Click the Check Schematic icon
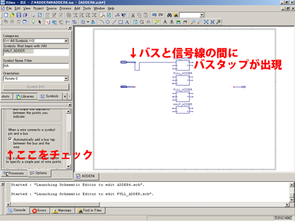 (157, 22)
